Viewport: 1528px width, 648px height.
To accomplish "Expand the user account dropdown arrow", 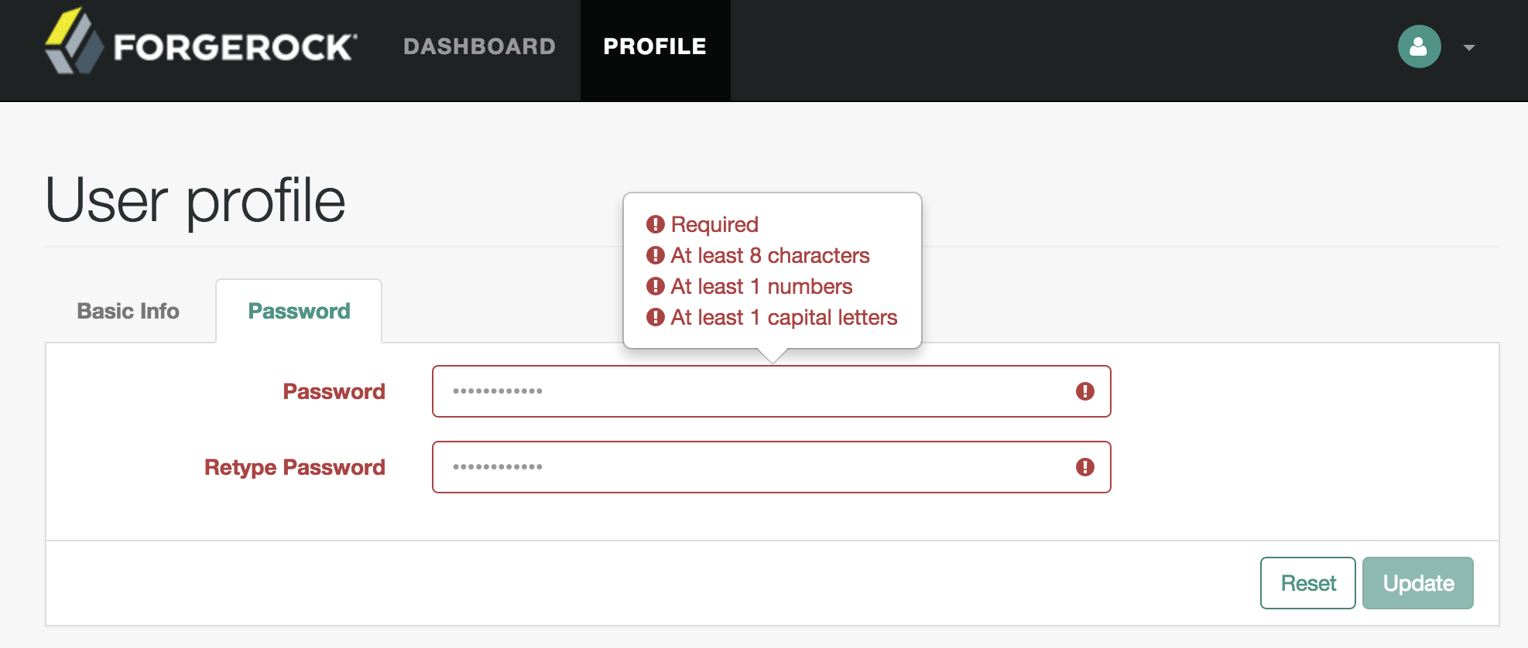I will tap(1468, 48).
